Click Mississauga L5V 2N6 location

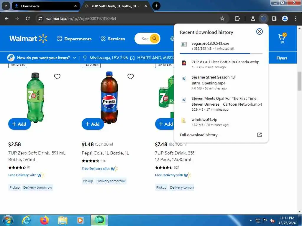(x=106, y=58)
